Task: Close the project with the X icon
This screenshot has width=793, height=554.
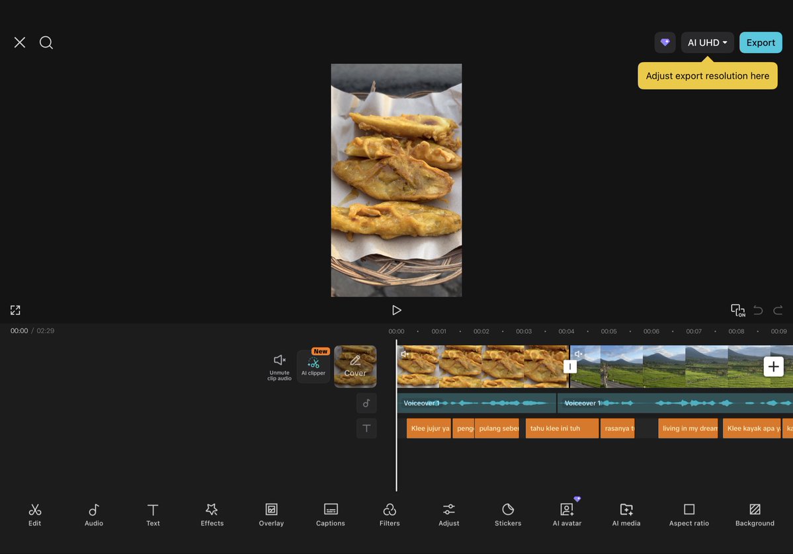Action: click(x=20, y=42)
